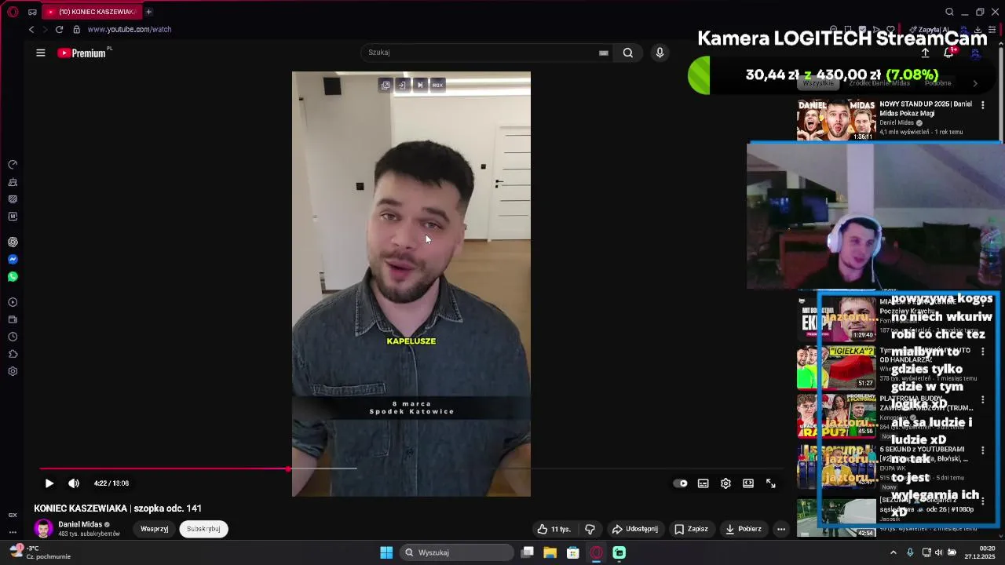Screen dimensions: 1005x565
Task: Subscribe with Subskrybuj button
Action: [203, 529]
